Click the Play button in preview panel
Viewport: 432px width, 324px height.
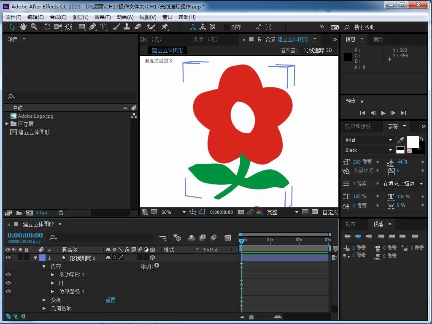(383, 113)
